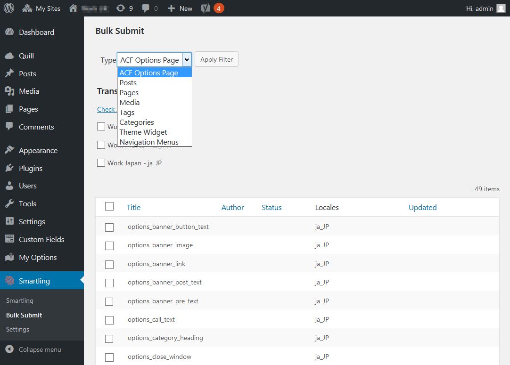
Task: Click the comments bubble icon in admin bar
Action: coord(145,8)
